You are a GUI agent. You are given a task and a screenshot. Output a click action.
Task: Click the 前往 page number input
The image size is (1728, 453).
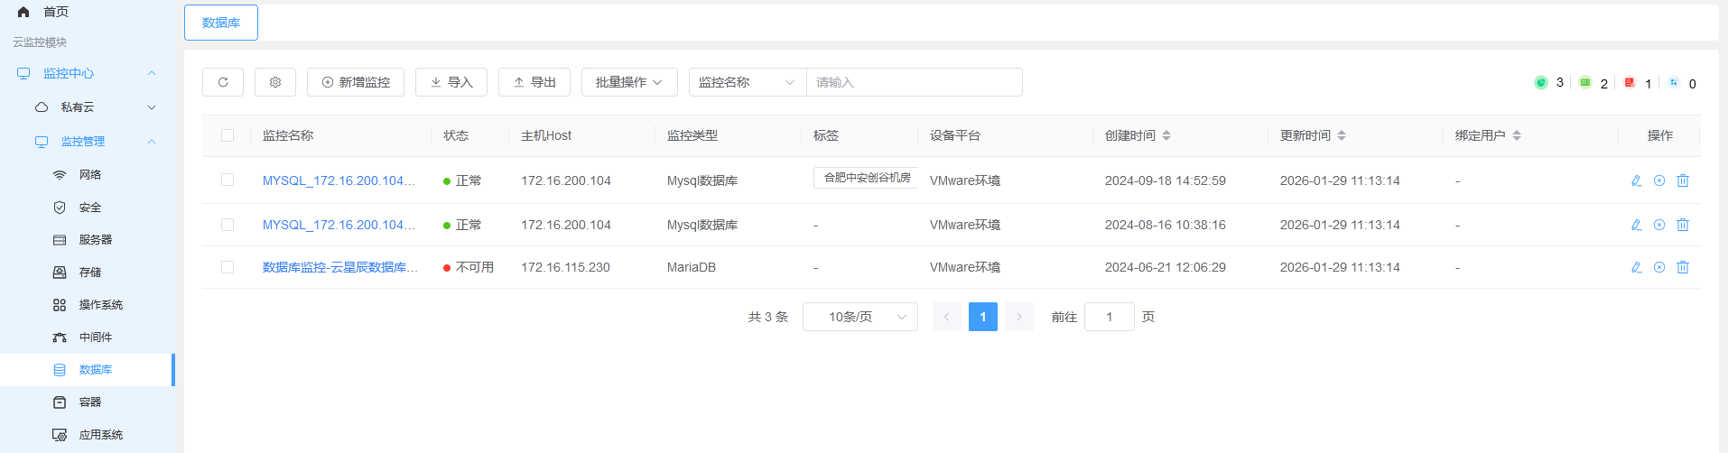tap(1110, 317)
